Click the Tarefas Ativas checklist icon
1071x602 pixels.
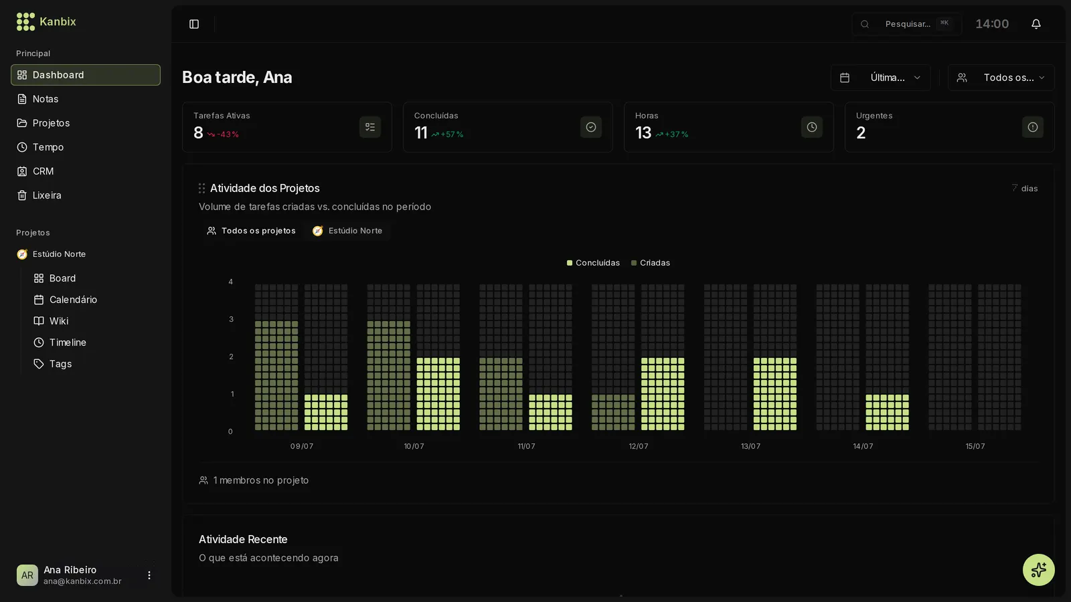click(x=370, y=127)
